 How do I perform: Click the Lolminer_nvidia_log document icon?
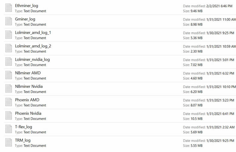click(x=8, y=62)
